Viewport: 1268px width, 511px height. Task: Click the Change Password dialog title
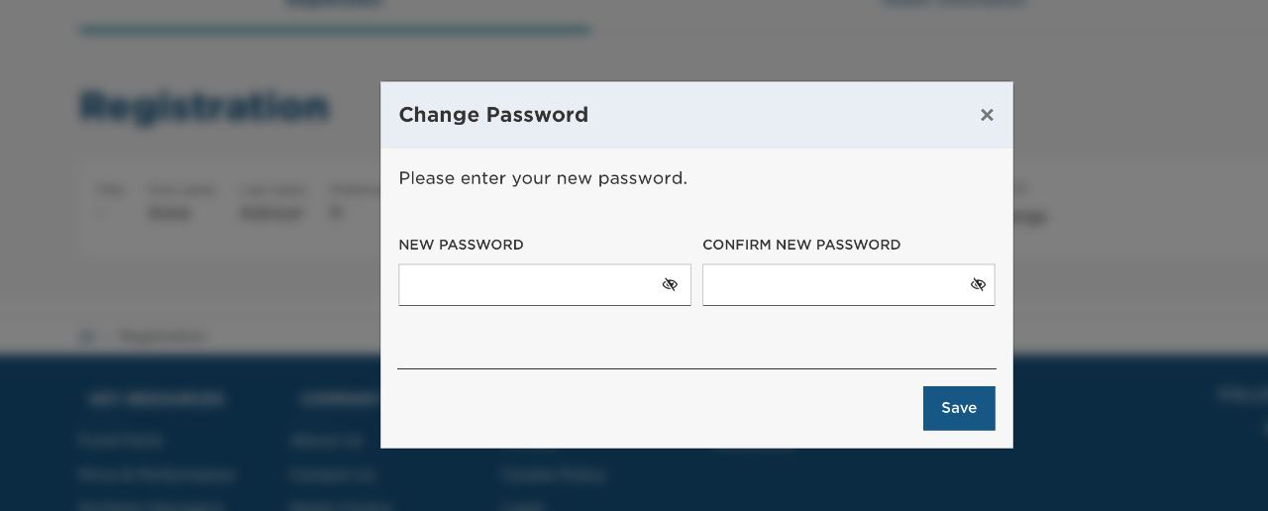(x=493, y=115)
